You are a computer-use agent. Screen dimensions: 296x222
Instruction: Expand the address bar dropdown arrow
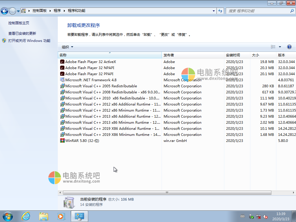pyautogui.click(x=213, y=11)
